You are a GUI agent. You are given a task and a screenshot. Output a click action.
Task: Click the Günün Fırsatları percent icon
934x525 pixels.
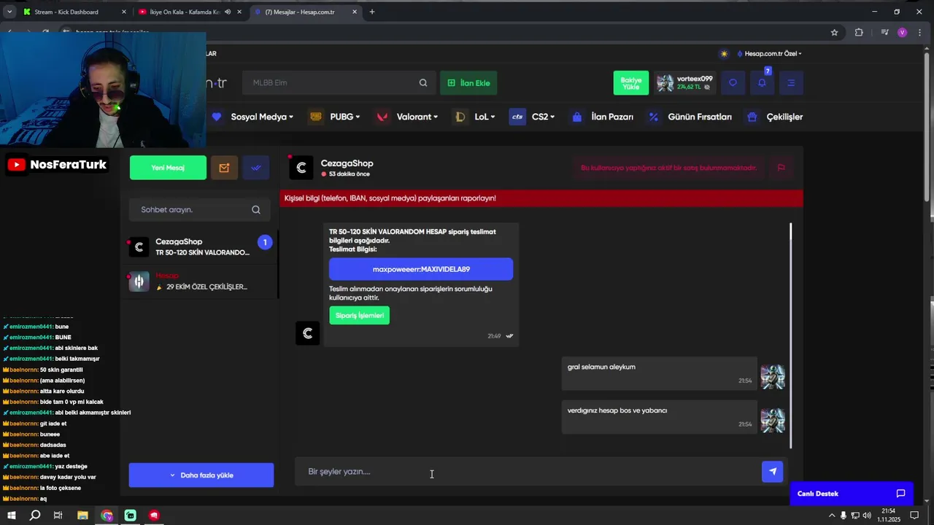click(x=653, y=117)
